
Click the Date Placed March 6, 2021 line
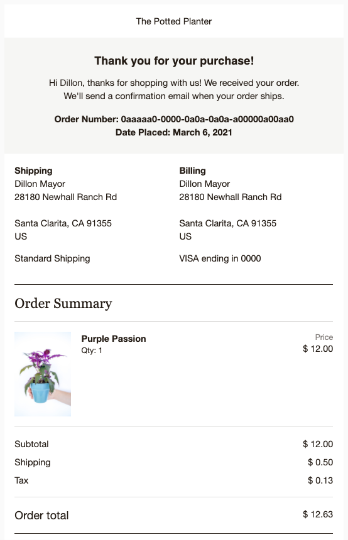[174, 132]
